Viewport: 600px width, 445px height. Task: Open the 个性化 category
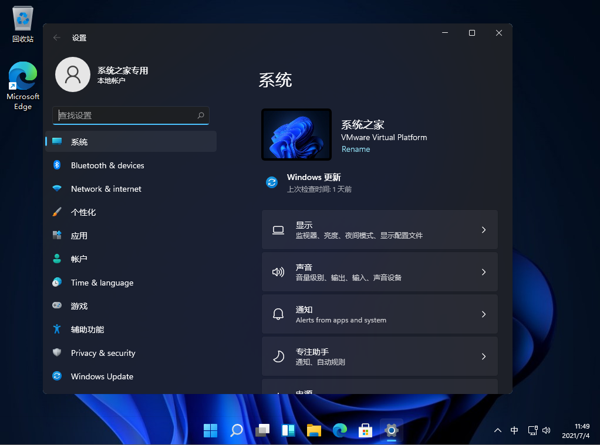point(131,212)
